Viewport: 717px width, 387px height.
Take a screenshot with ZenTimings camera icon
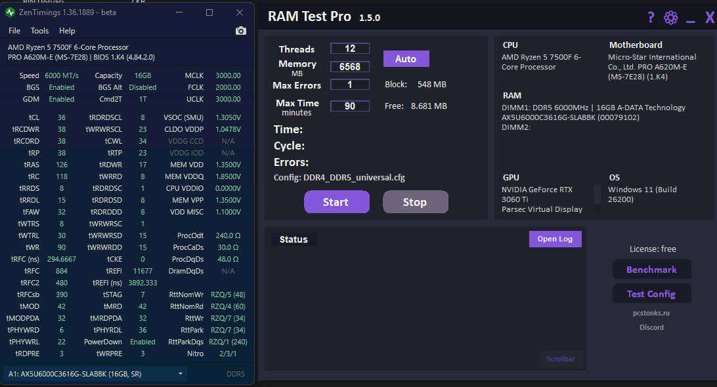point(240,31)
